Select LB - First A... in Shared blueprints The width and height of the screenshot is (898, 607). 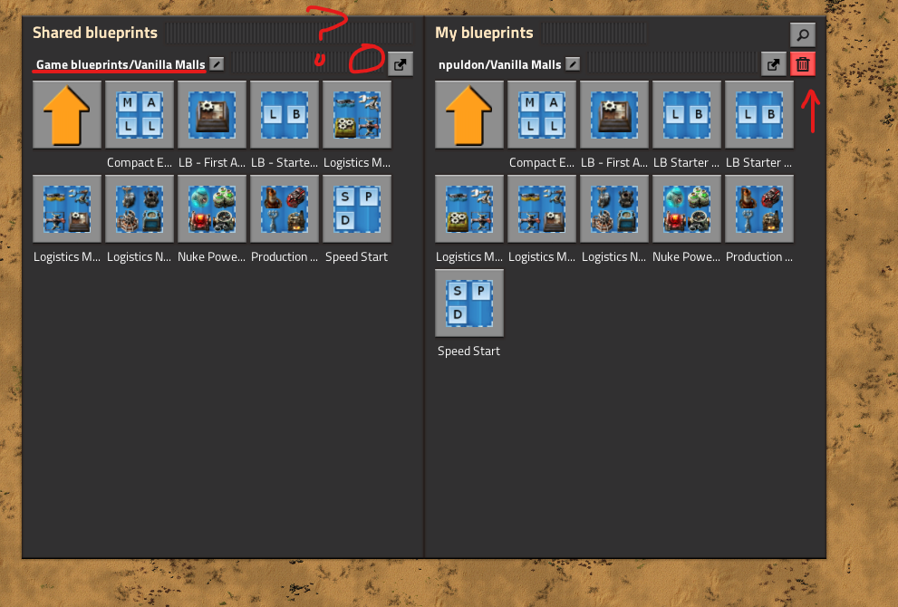click(x=212, y=114)
